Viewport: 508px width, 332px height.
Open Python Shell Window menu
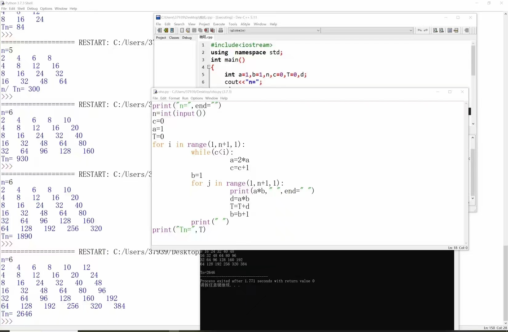tap(61, 9)
